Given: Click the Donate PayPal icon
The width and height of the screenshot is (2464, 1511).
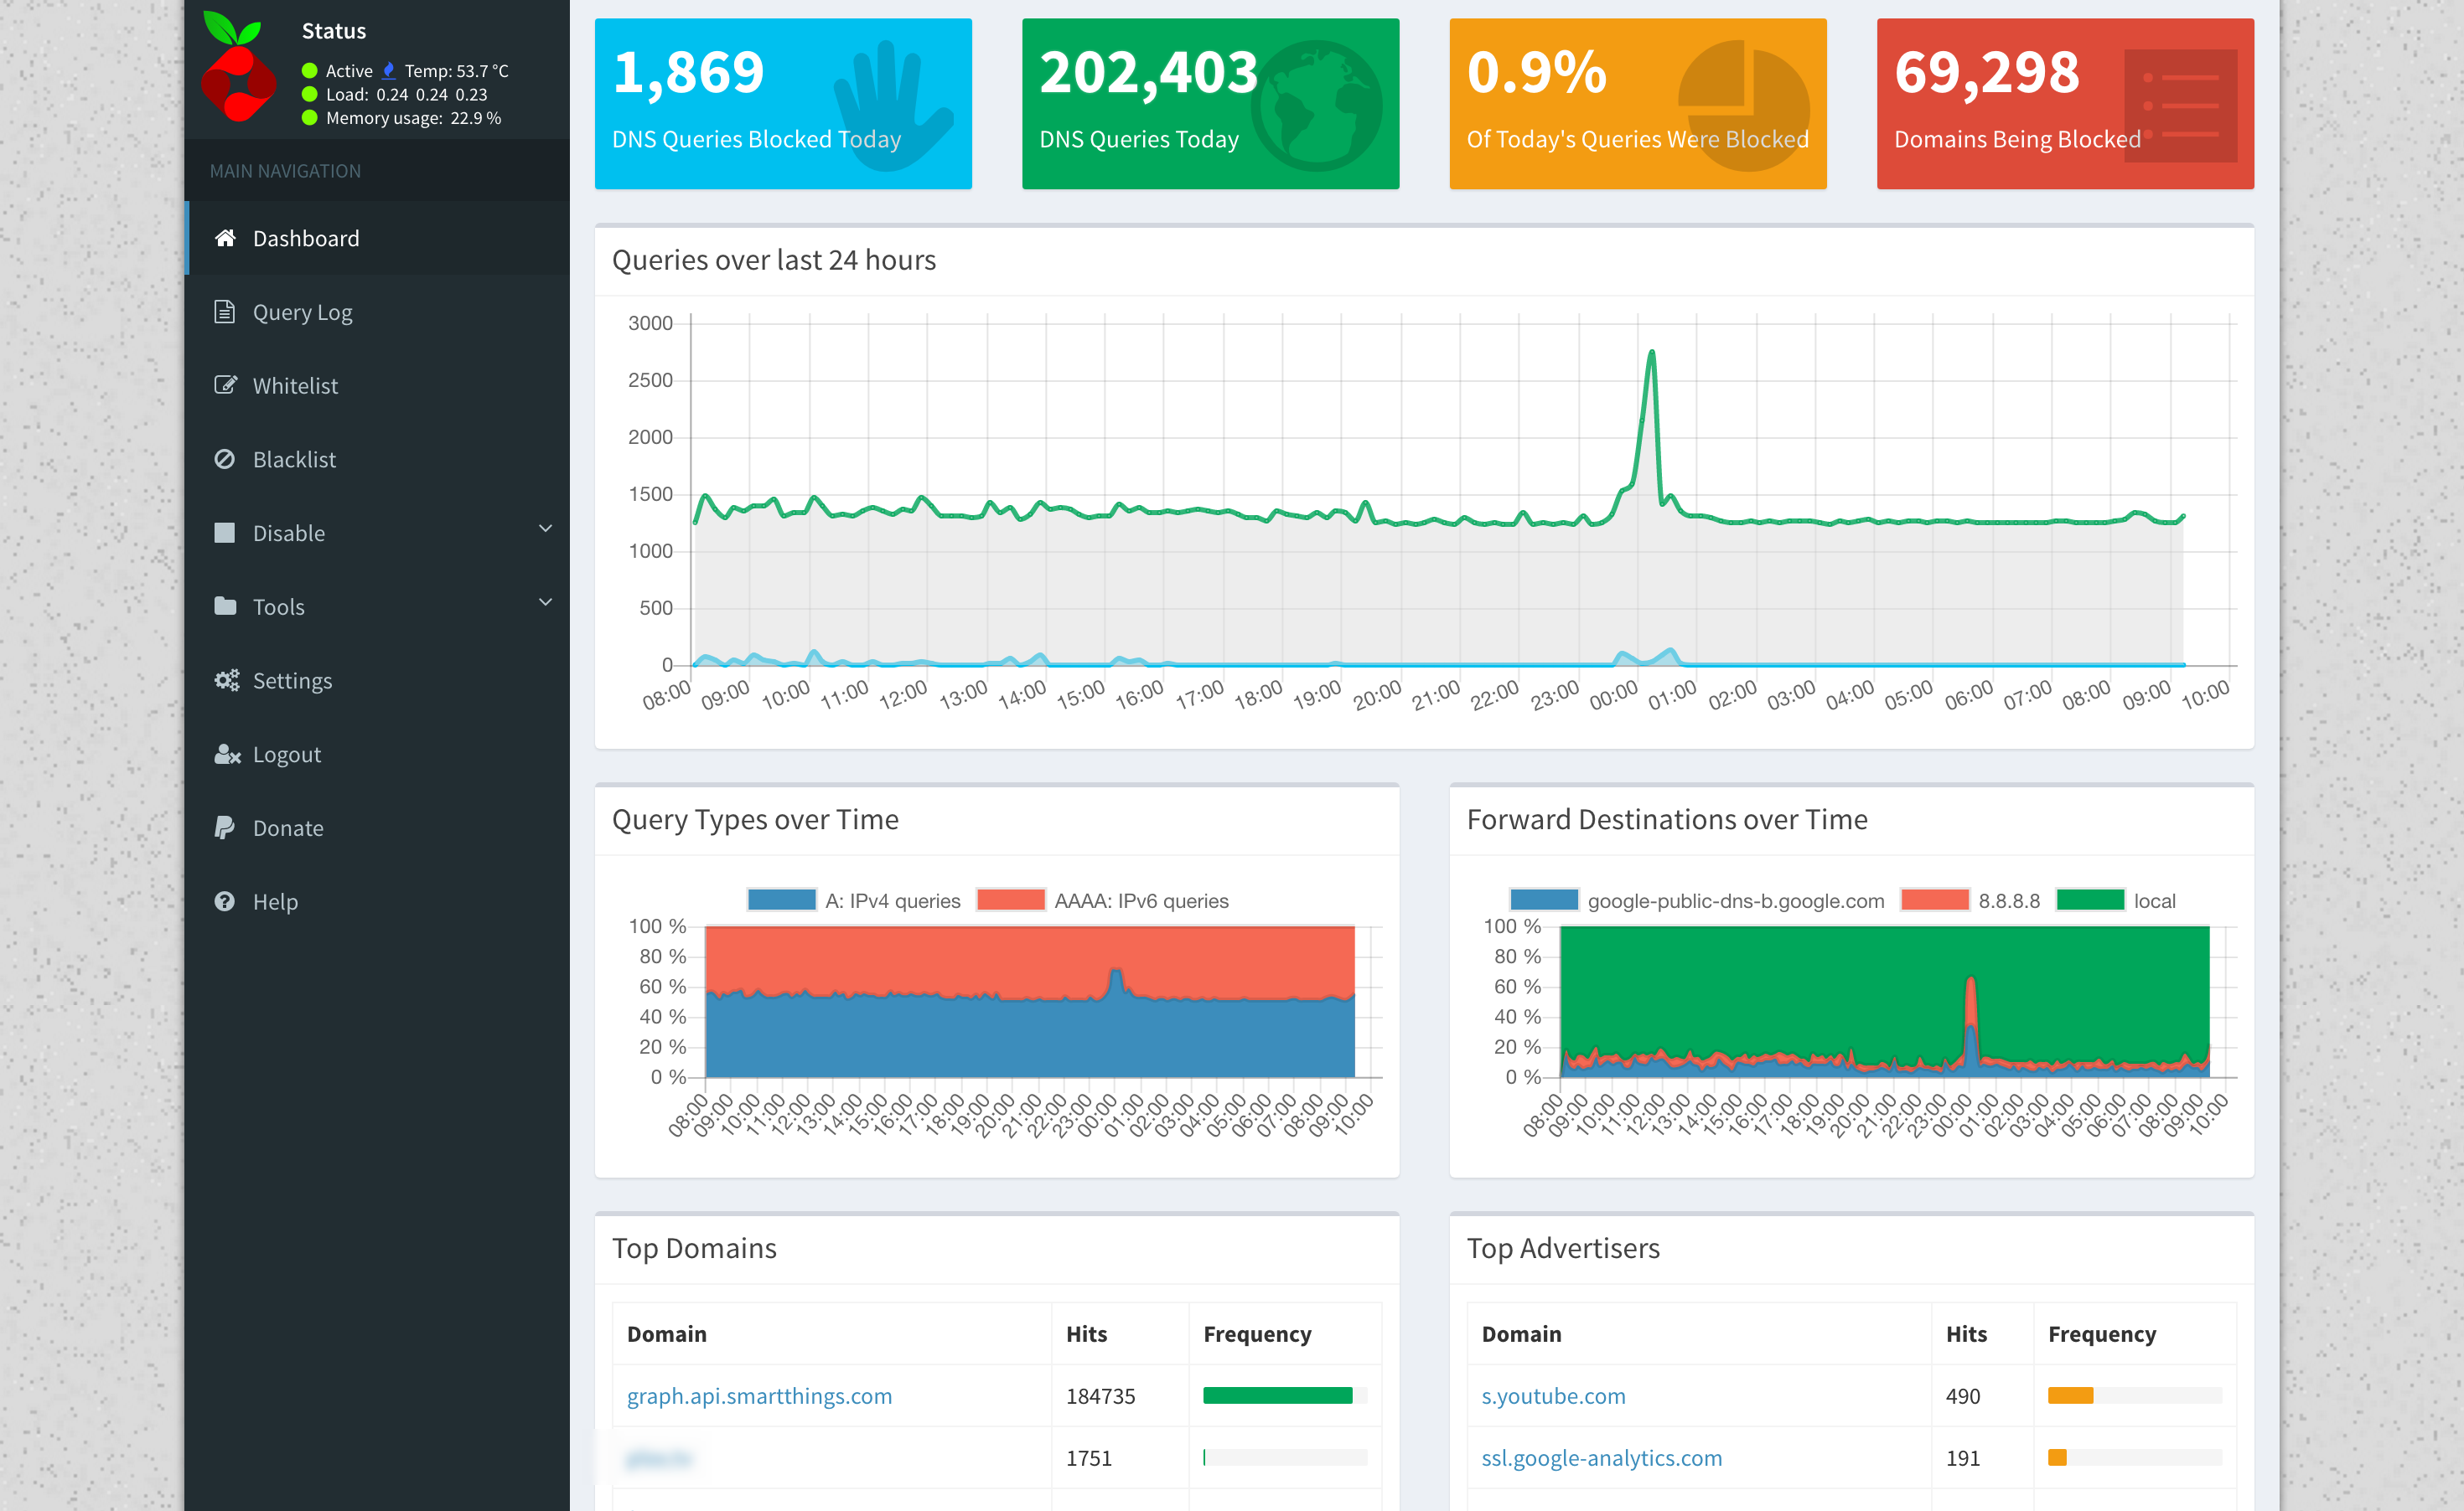Looking at the screenshot, I should click(x=225, y=828).
